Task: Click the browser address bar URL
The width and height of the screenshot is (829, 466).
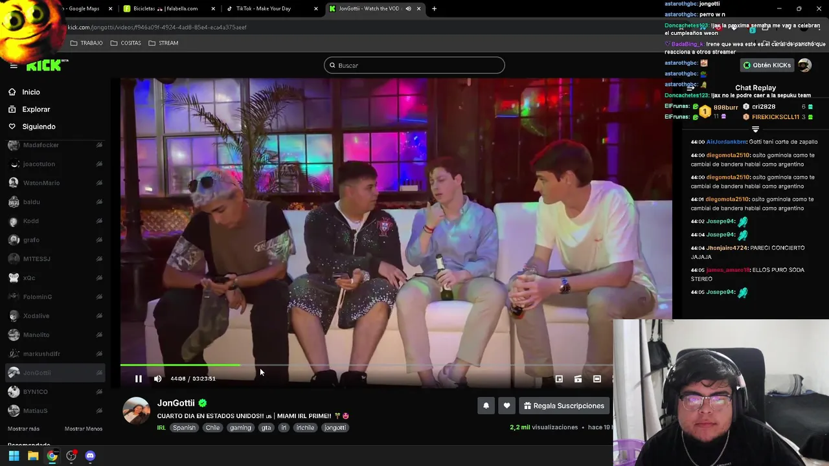Action: pyautogui.click(x=157, y=27)
